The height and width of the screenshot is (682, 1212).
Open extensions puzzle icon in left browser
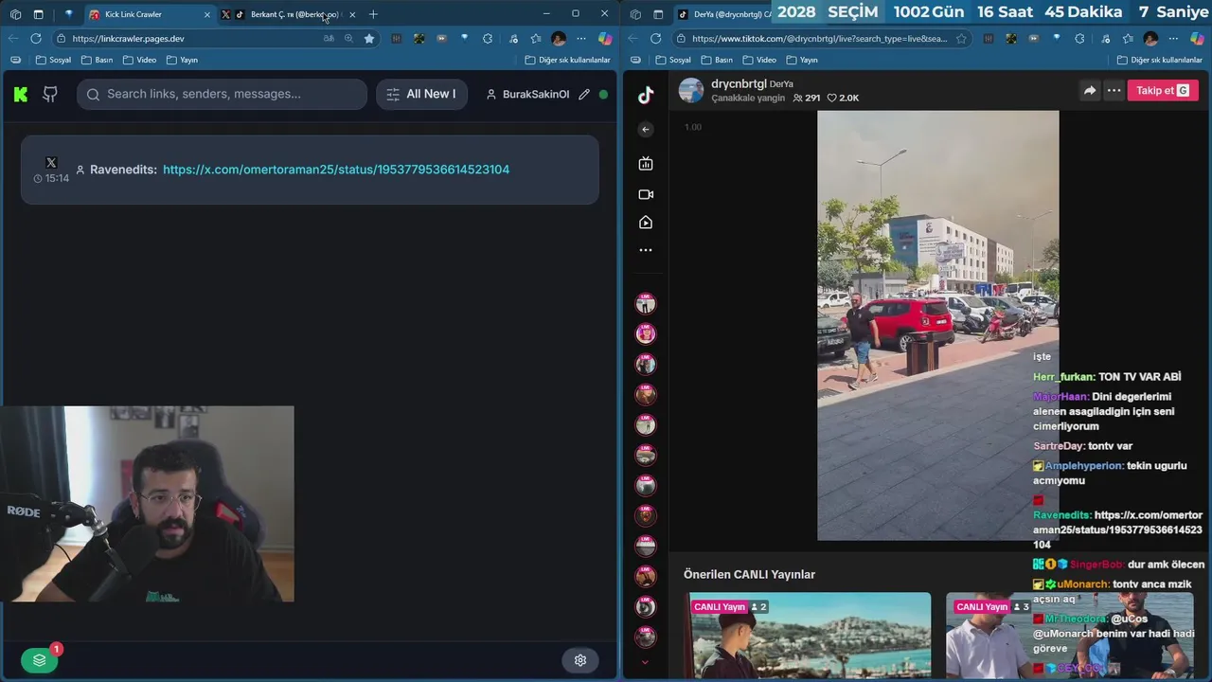[488, 39]
